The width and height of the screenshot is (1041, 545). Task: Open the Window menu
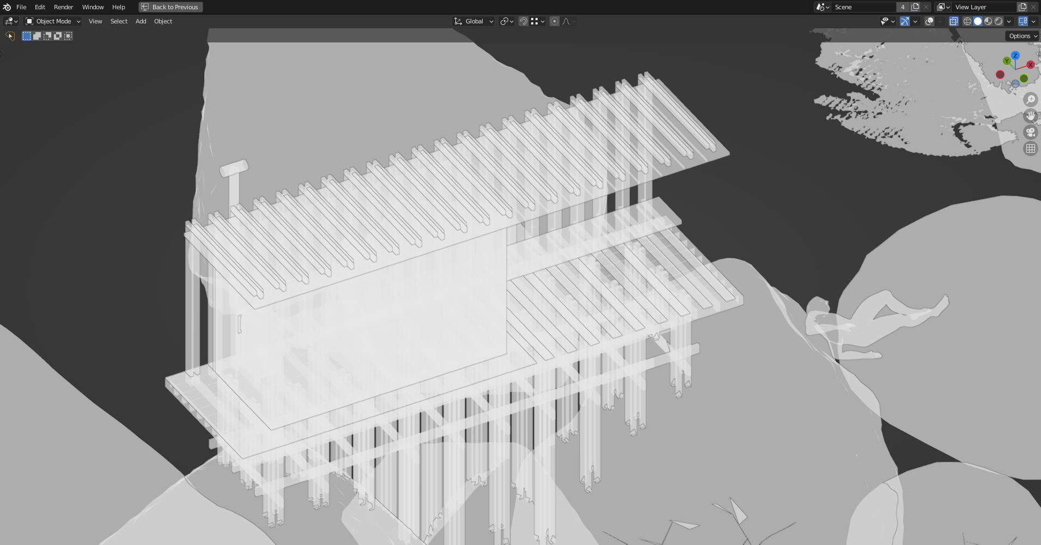point(93,7)
